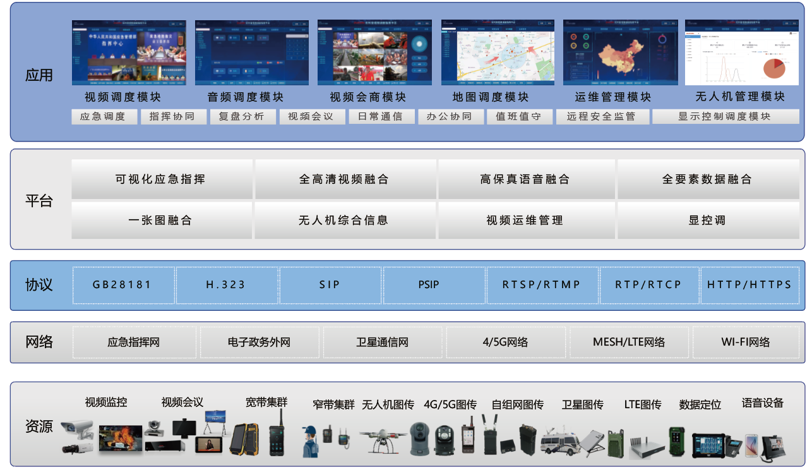Click the yellow rugged phone under 宽带集群

coord(243,439)
